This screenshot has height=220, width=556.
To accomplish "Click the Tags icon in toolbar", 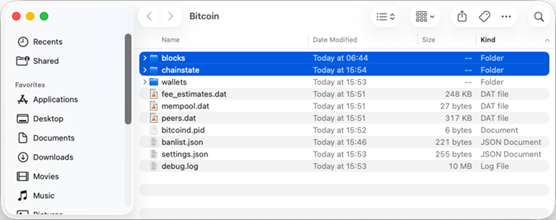I will tap(484, 16).
